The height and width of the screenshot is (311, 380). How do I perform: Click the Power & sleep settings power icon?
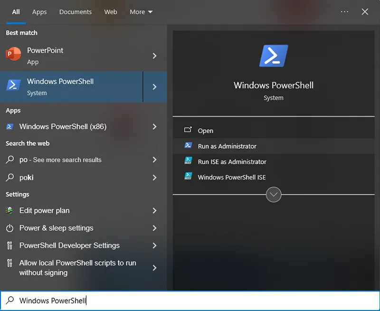tap(9, 228)
